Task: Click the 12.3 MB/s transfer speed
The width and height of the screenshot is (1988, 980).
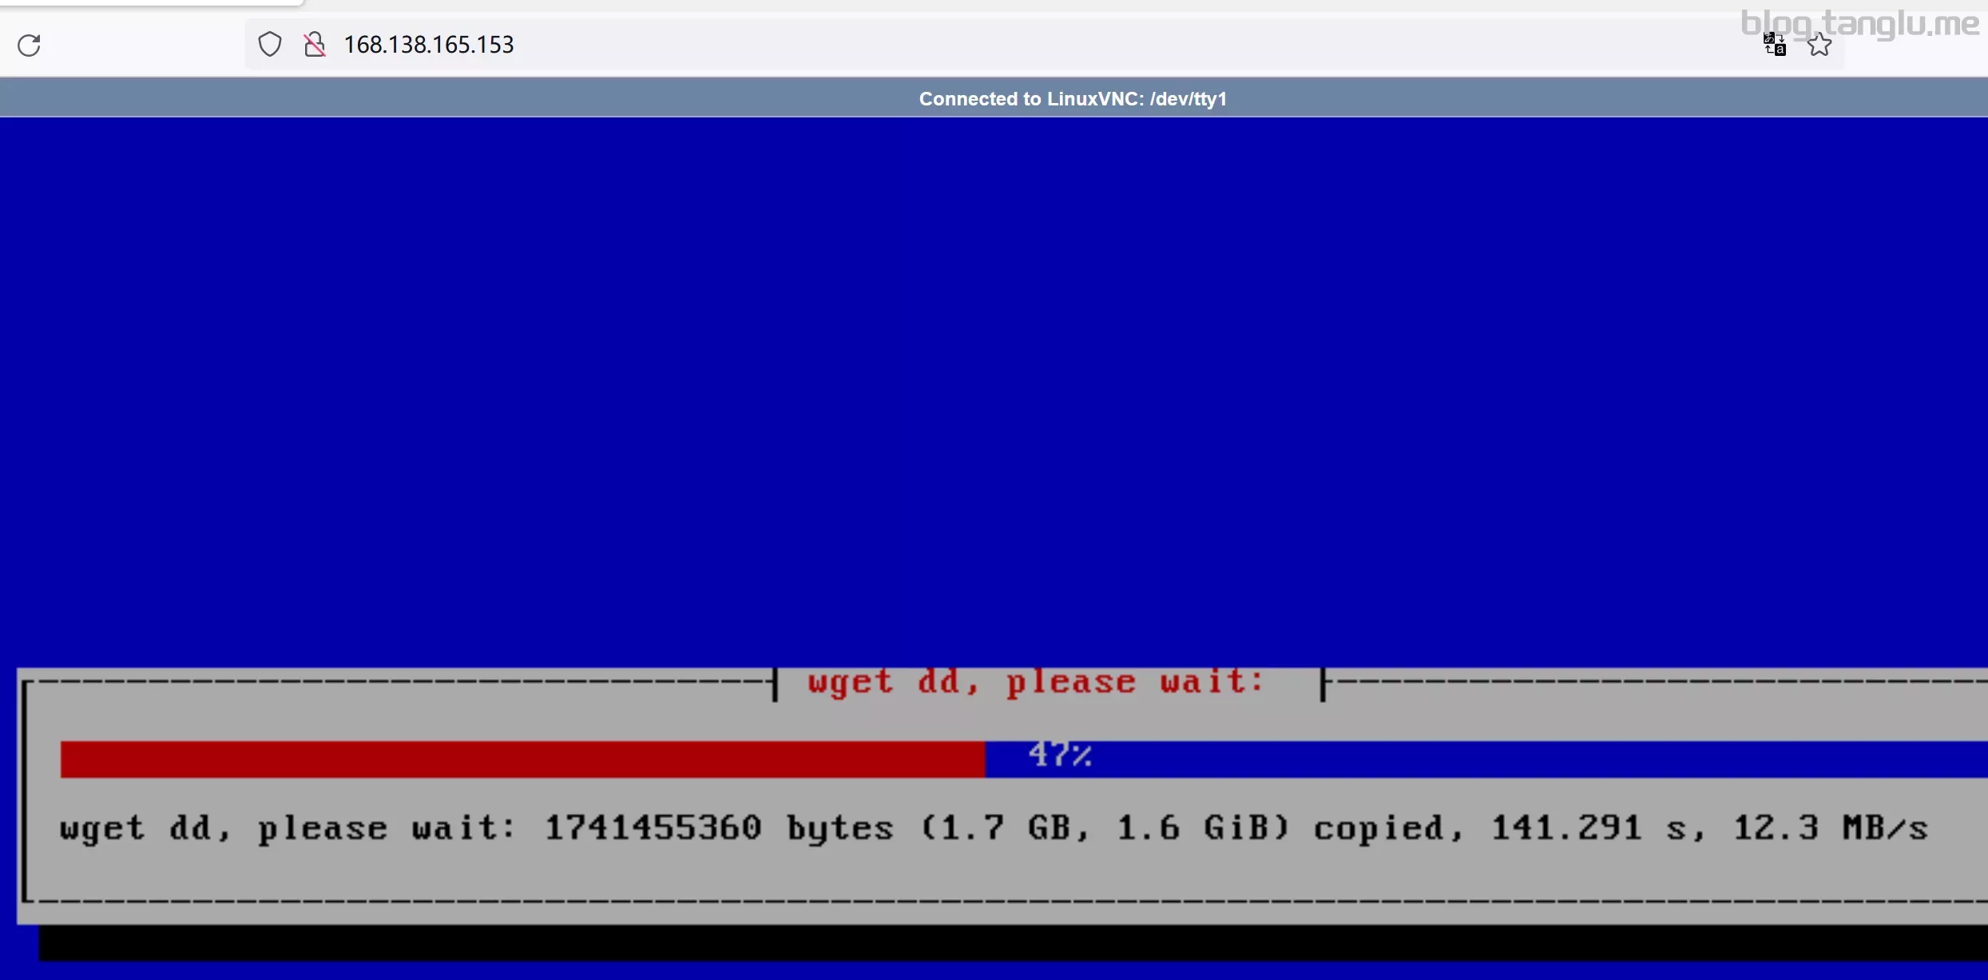Action: tap(1830, 828)
